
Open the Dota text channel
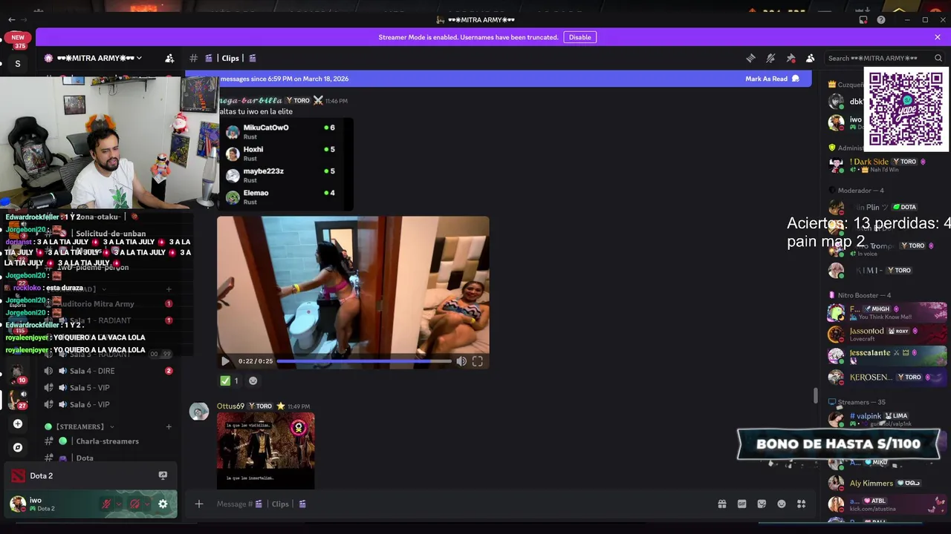pos(110,458)
